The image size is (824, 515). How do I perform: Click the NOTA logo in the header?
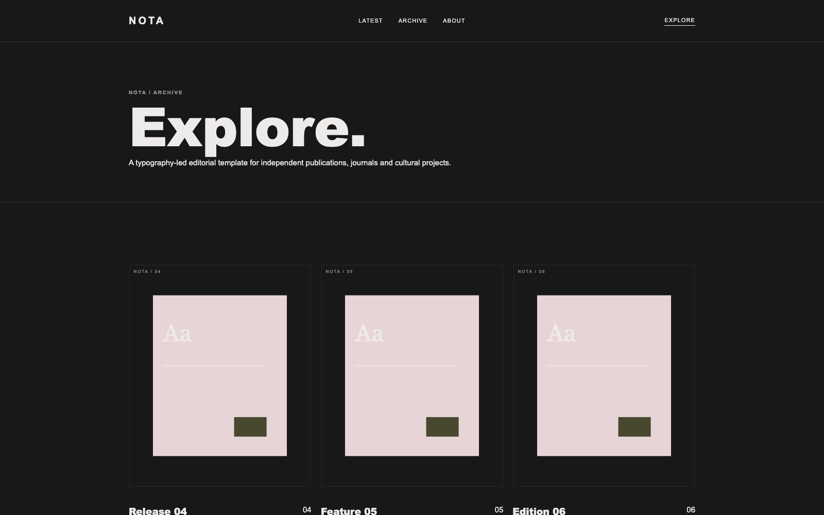coord(146,21)
